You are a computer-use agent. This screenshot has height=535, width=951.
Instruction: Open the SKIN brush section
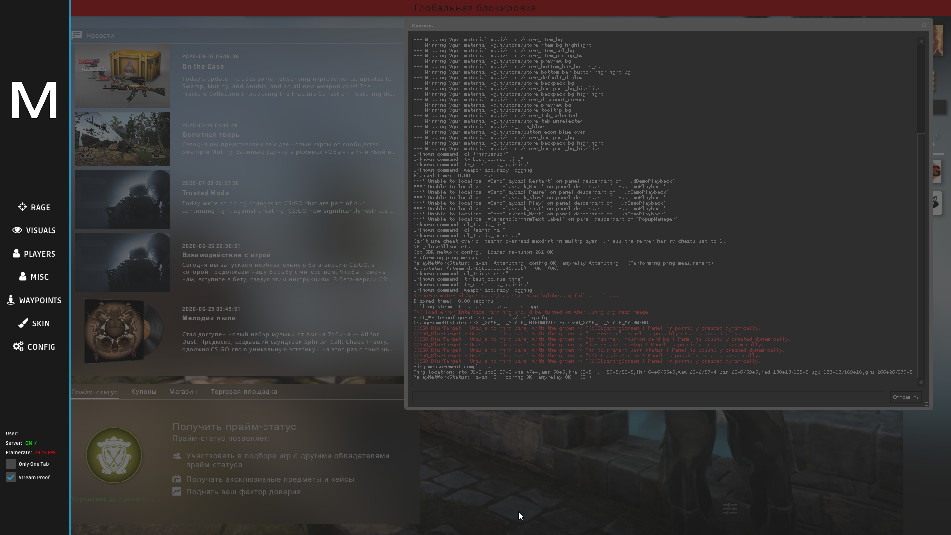pos(34,323)
